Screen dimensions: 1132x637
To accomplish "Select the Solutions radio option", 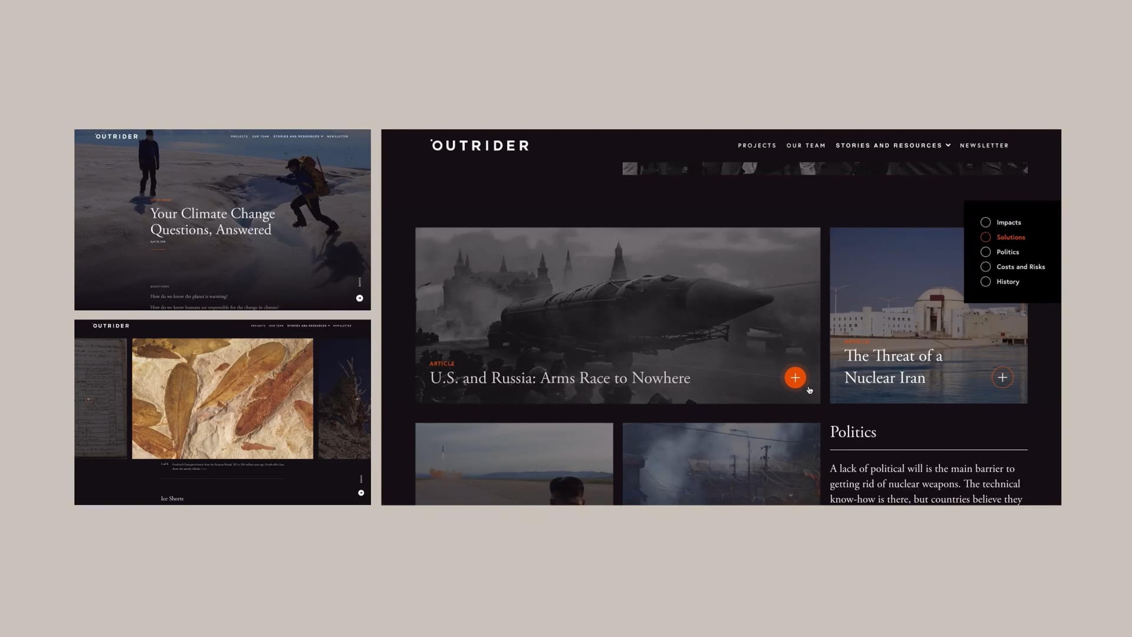I will [985, 237].
